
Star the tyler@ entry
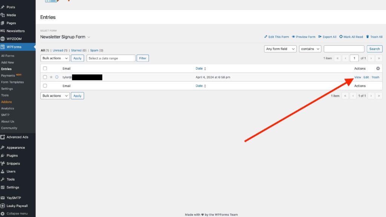[x=51, y=77]
